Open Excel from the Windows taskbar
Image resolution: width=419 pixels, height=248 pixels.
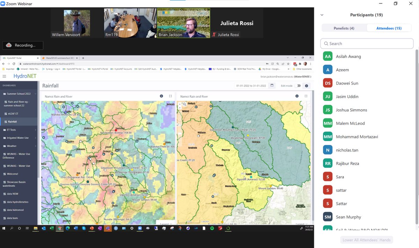52,228
